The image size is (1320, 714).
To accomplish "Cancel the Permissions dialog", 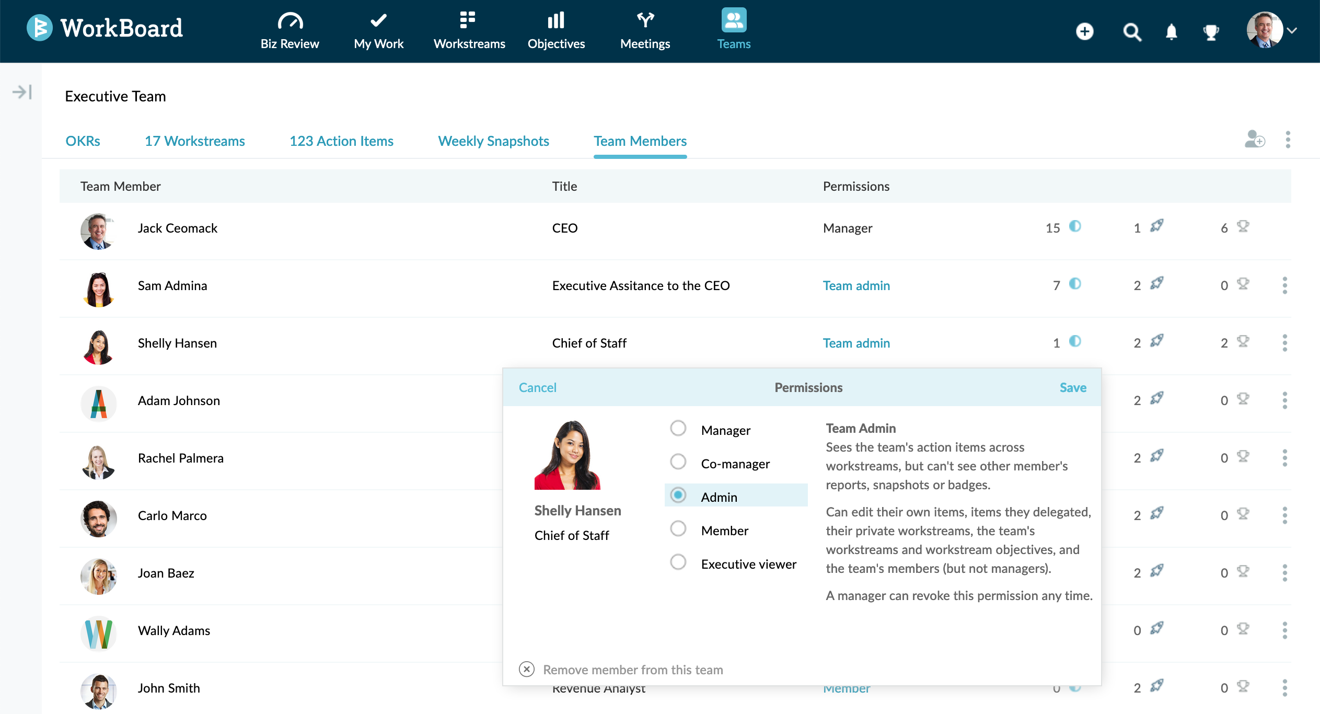I will (x=537, y=387).
